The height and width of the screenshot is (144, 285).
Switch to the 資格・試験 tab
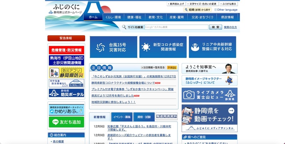coord(144,117)
